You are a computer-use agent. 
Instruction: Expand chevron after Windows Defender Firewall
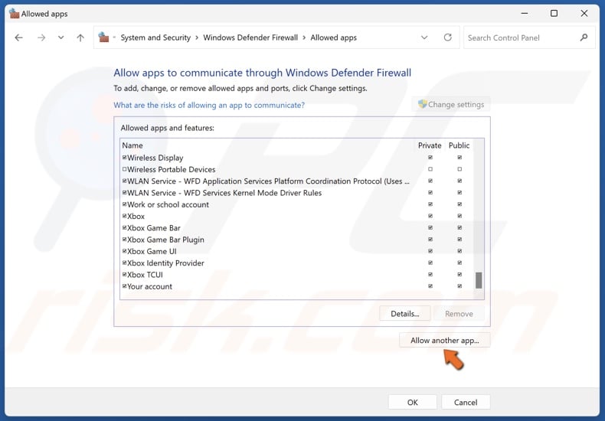[304, 38]
